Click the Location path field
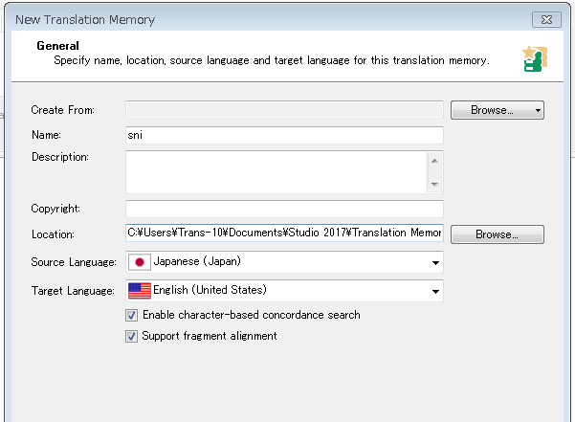 click(284, 233)
